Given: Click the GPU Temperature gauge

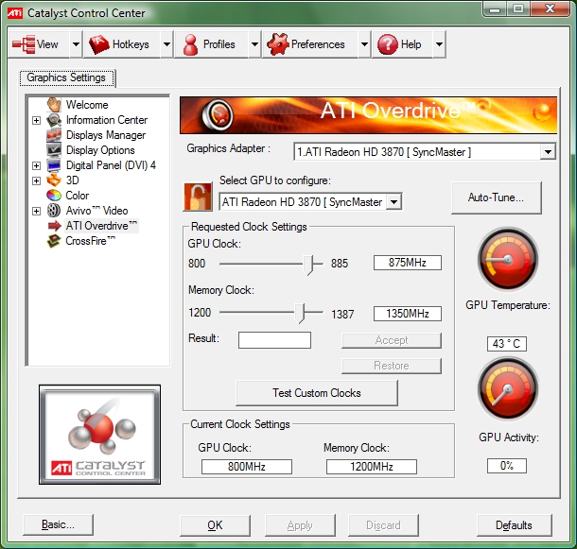Looking at the screenshot, I should [x=508, y=259].
